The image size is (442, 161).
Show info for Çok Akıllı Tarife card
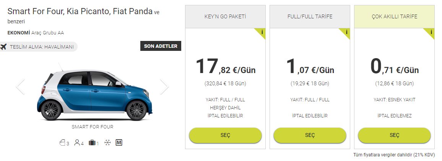point(431,32)
